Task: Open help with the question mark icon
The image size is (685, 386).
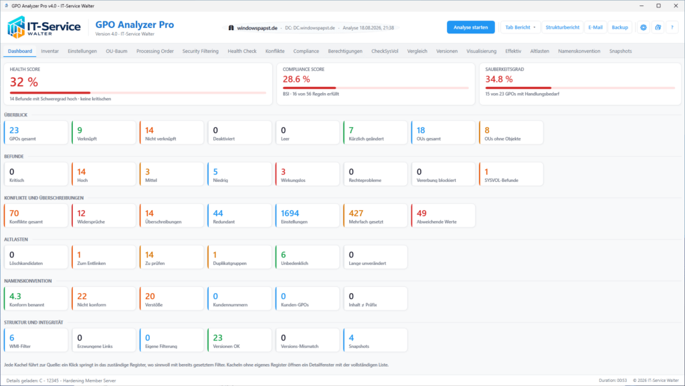Action: tap(672, 27)
